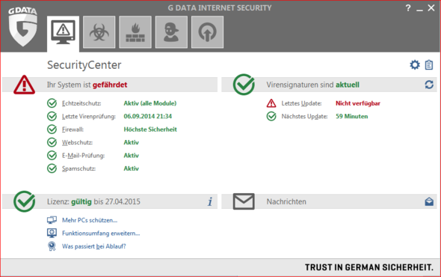Click the 'Nicht verfügbar' update status
Image resolution: width=441 pixels, height=277 pixels.
tap(358, 103)
